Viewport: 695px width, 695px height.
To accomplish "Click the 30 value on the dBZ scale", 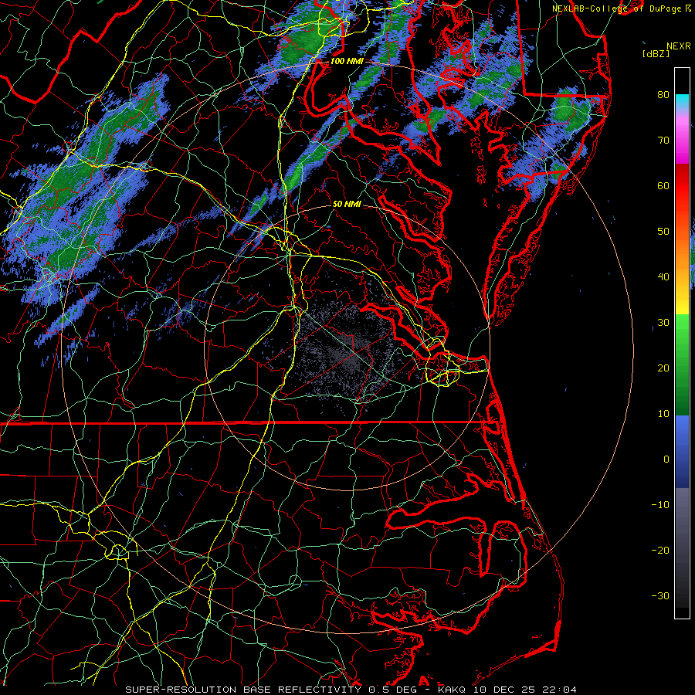I will point(663,322).
